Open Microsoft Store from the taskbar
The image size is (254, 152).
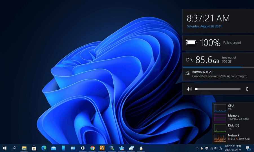(x=34, y=148)
